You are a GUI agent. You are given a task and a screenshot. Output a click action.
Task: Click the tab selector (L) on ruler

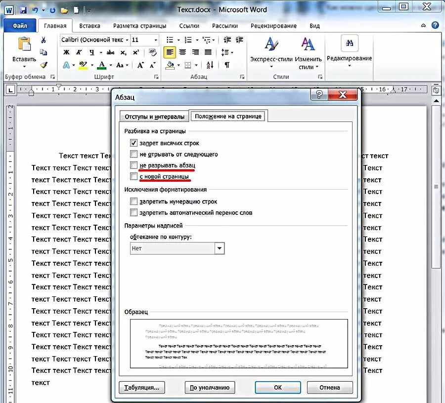pos(10,90)
